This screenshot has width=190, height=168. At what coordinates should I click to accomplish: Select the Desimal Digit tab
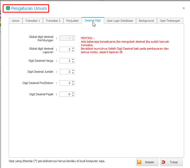click(93, 21)
